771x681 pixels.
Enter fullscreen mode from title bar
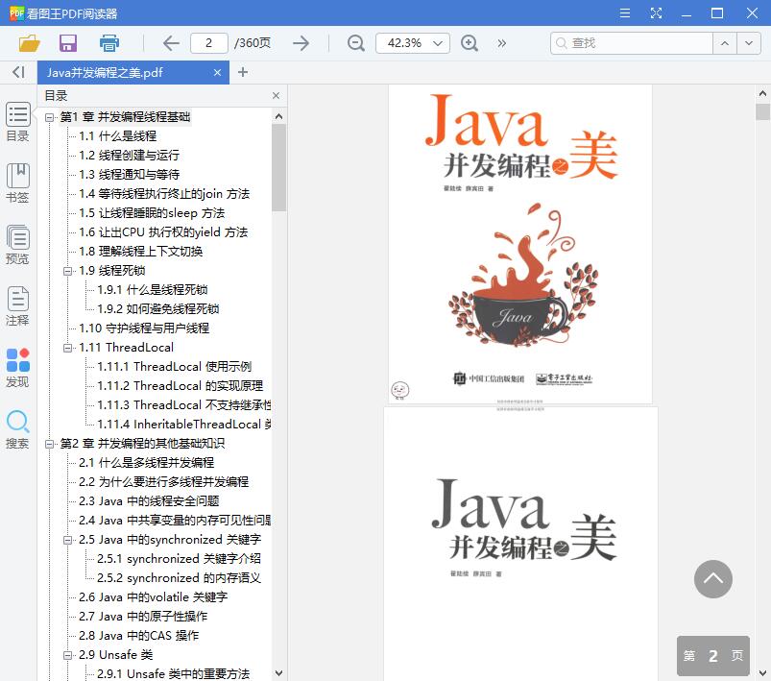click(656, 12)
